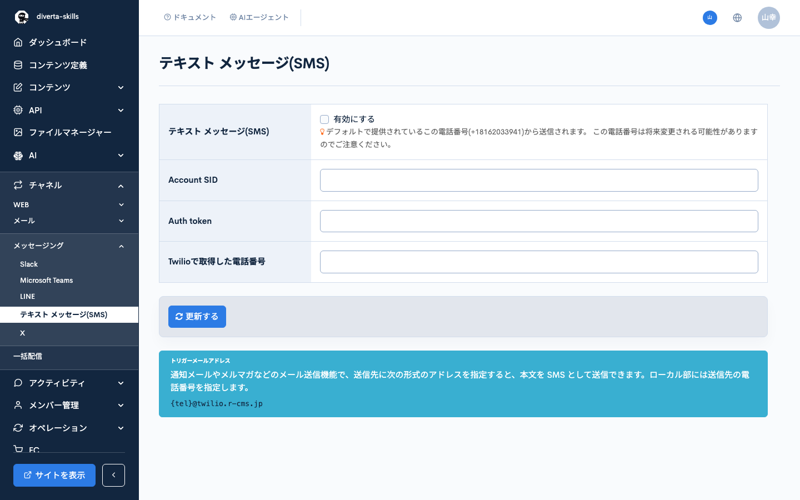Click the サイトを表示 button
Viewport: 800px width, 500px height.
click(x=54, y=475)
